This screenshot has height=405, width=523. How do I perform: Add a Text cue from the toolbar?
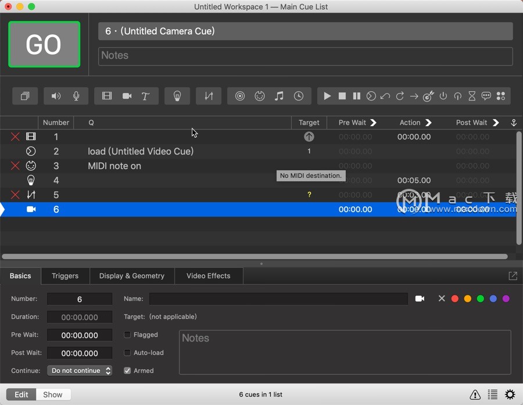[x=146, y=96]
